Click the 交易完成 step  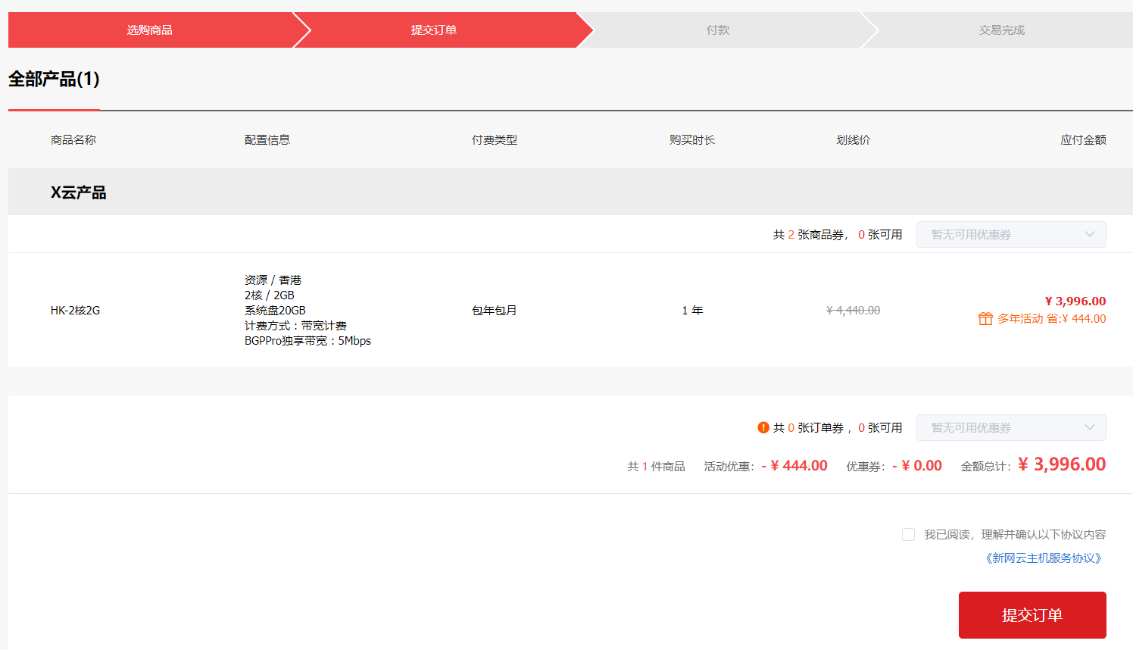click(x=1000, y=30)
